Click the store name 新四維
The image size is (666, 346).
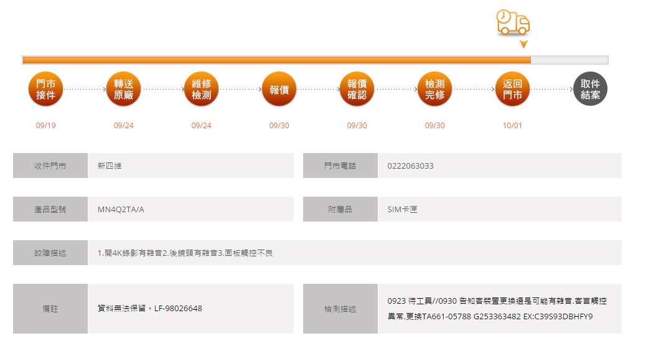pos(110,166)
